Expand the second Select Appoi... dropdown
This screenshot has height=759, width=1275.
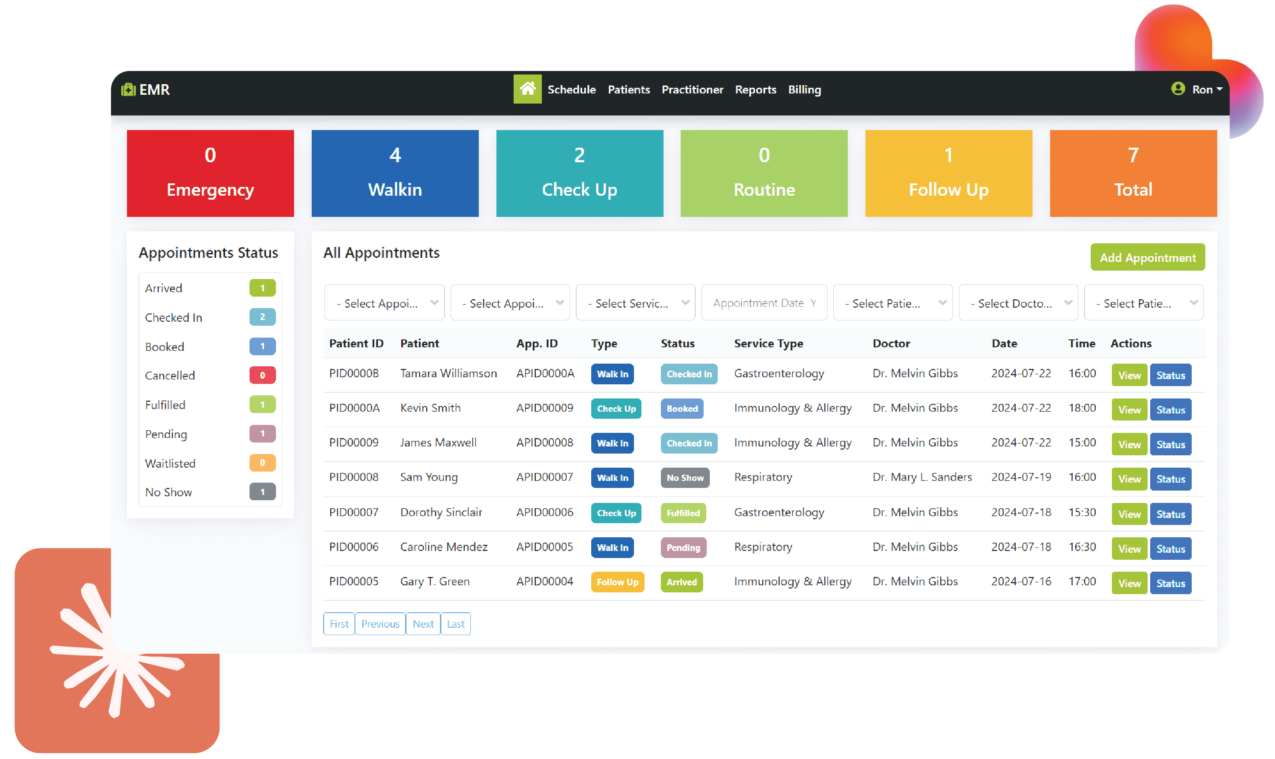pyautogui.click(x=509, y=303)
